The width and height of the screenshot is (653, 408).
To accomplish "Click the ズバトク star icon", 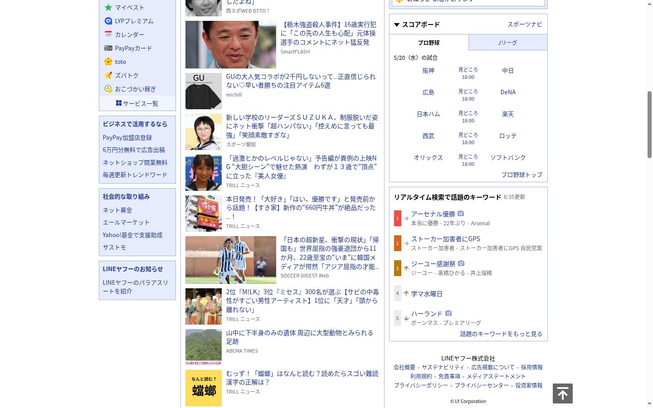I will (x=108, y=75).
